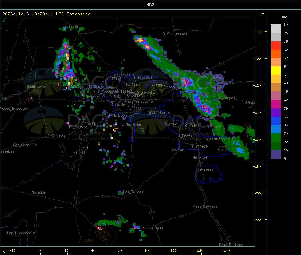Click the Soitue map label
This screenshot has height=255, width=301.
click(x=178, y=149)
